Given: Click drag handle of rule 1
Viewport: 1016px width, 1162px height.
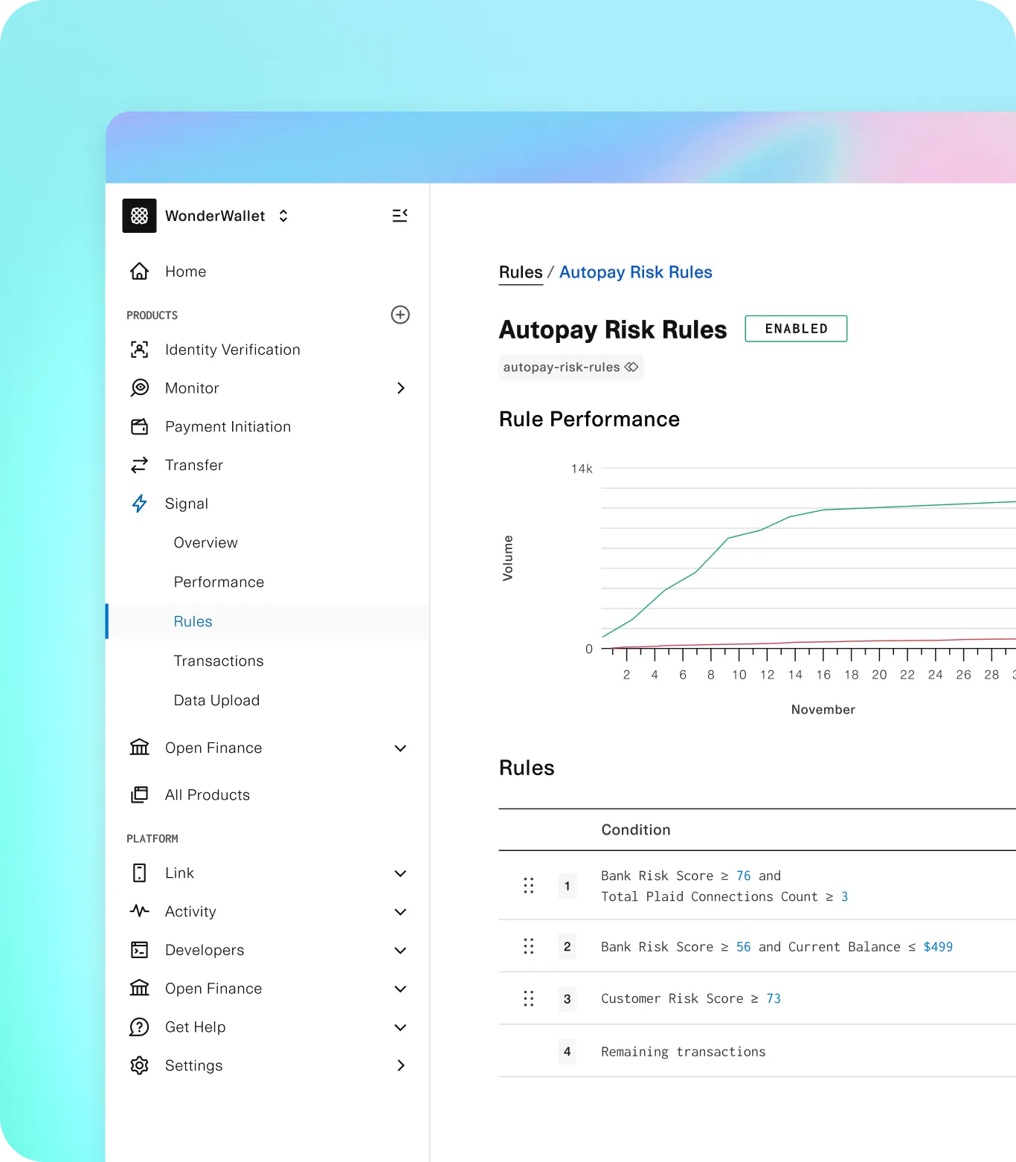Looking at the screenshot, I should [x=529, y=885].
